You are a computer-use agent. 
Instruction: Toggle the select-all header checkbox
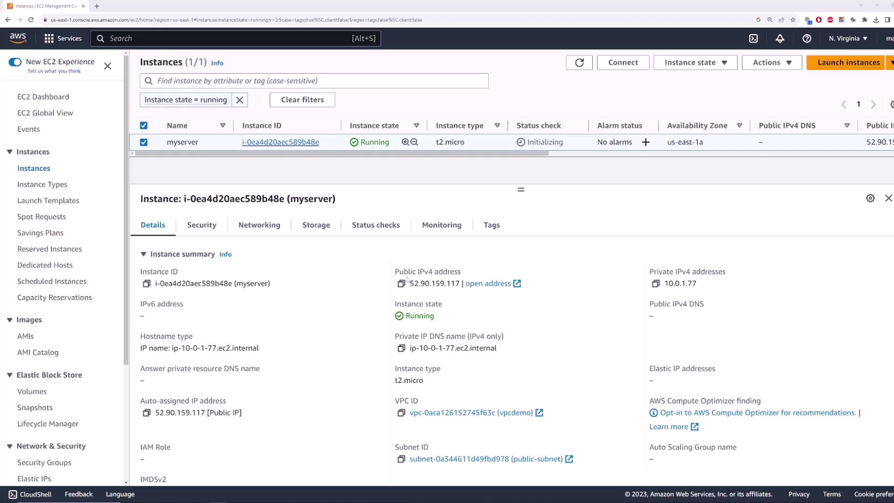(144, 125)
